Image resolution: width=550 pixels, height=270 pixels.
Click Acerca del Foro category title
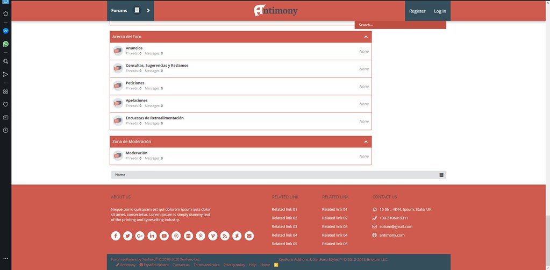coord(127,37)
